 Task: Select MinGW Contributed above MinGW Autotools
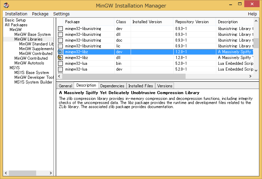[x=31, y=58]
